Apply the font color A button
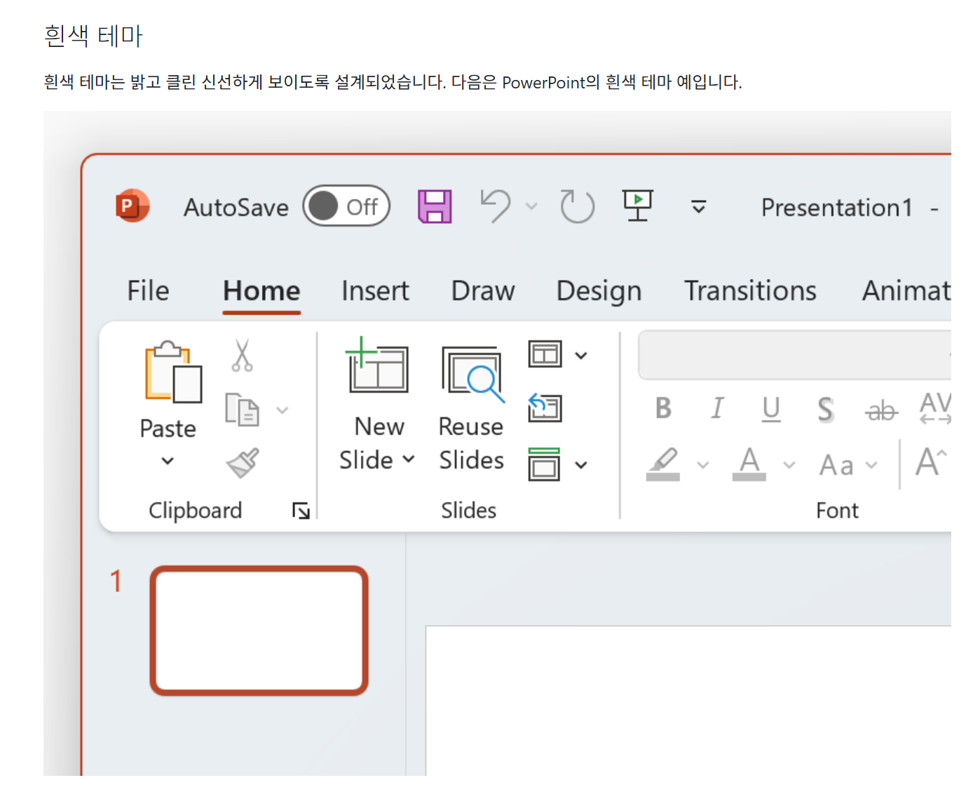Screen dimensions: 966x785 [749, 464]
